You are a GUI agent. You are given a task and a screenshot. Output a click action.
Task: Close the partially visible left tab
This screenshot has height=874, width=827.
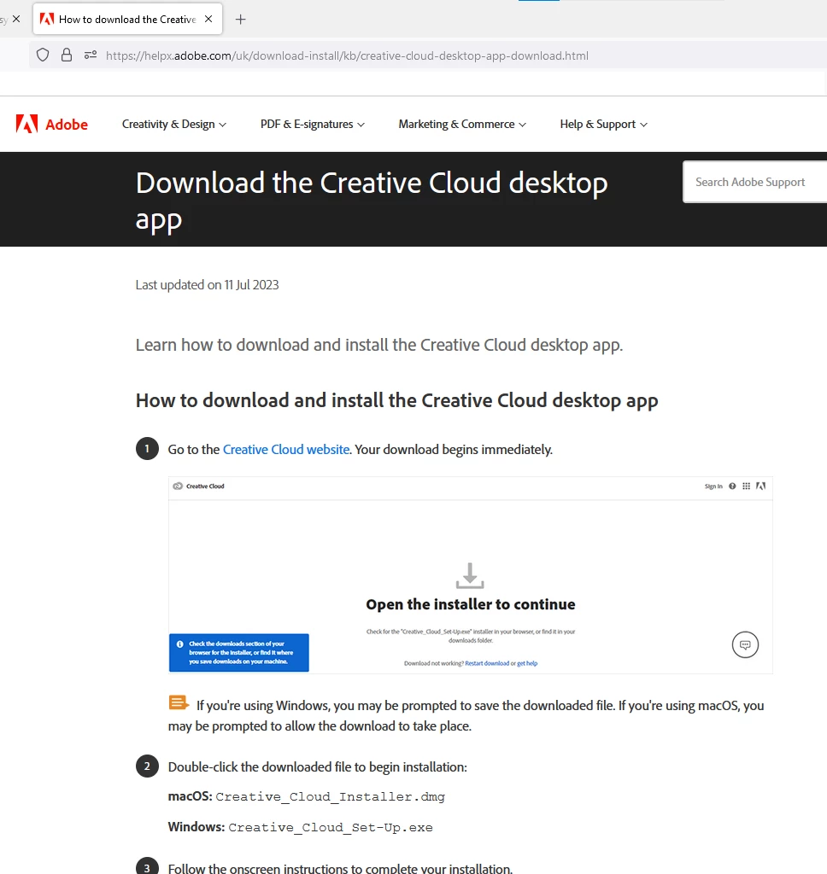[x=16, y=19]
